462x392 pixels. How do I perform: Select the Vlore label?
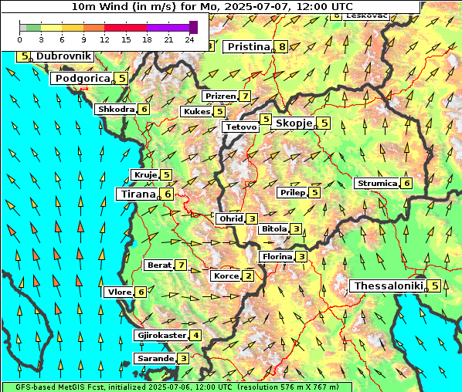click(x=119, y=292)
